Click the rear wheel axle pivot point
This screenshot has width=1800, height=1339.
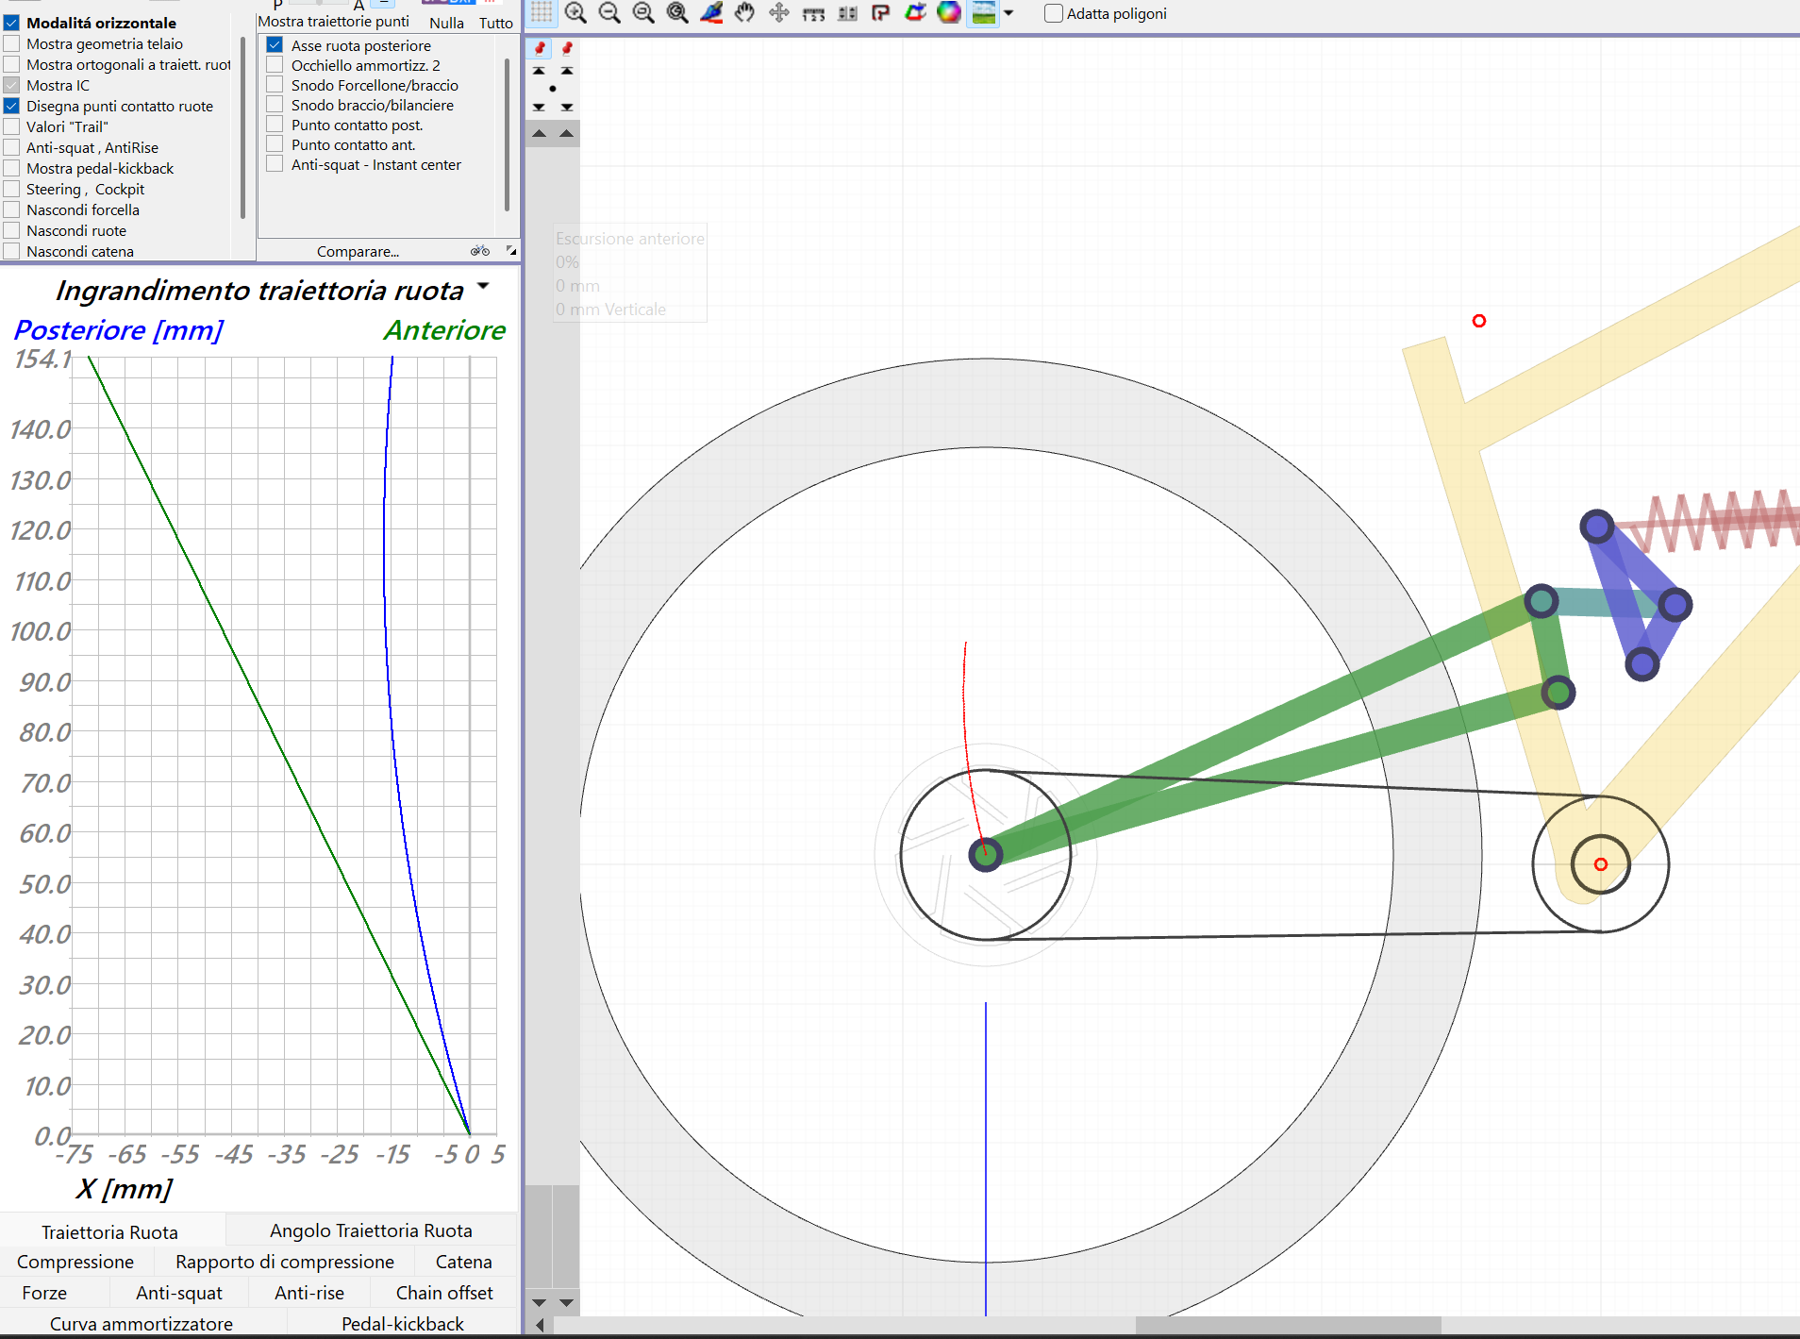[x=986, y=855]
